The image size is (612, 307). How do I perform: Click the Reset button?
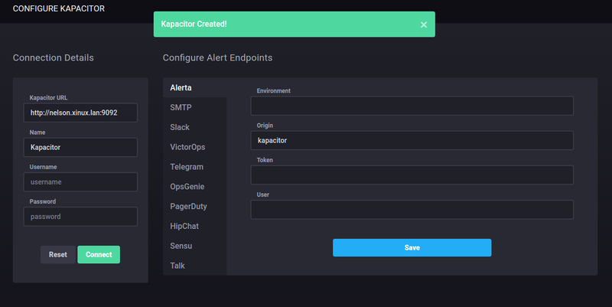[x=58, y=254]
